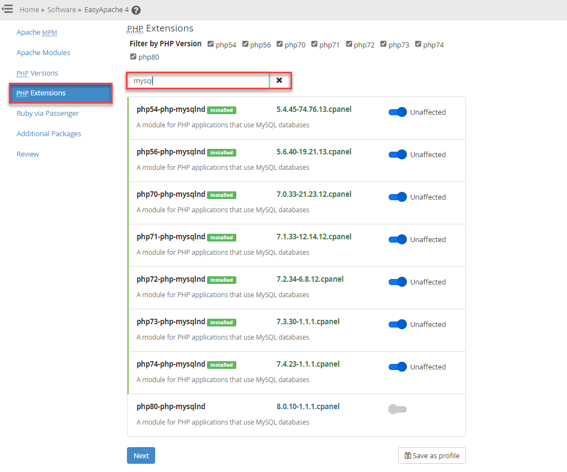Open the Additional Packages section

[x=49, y=133]
